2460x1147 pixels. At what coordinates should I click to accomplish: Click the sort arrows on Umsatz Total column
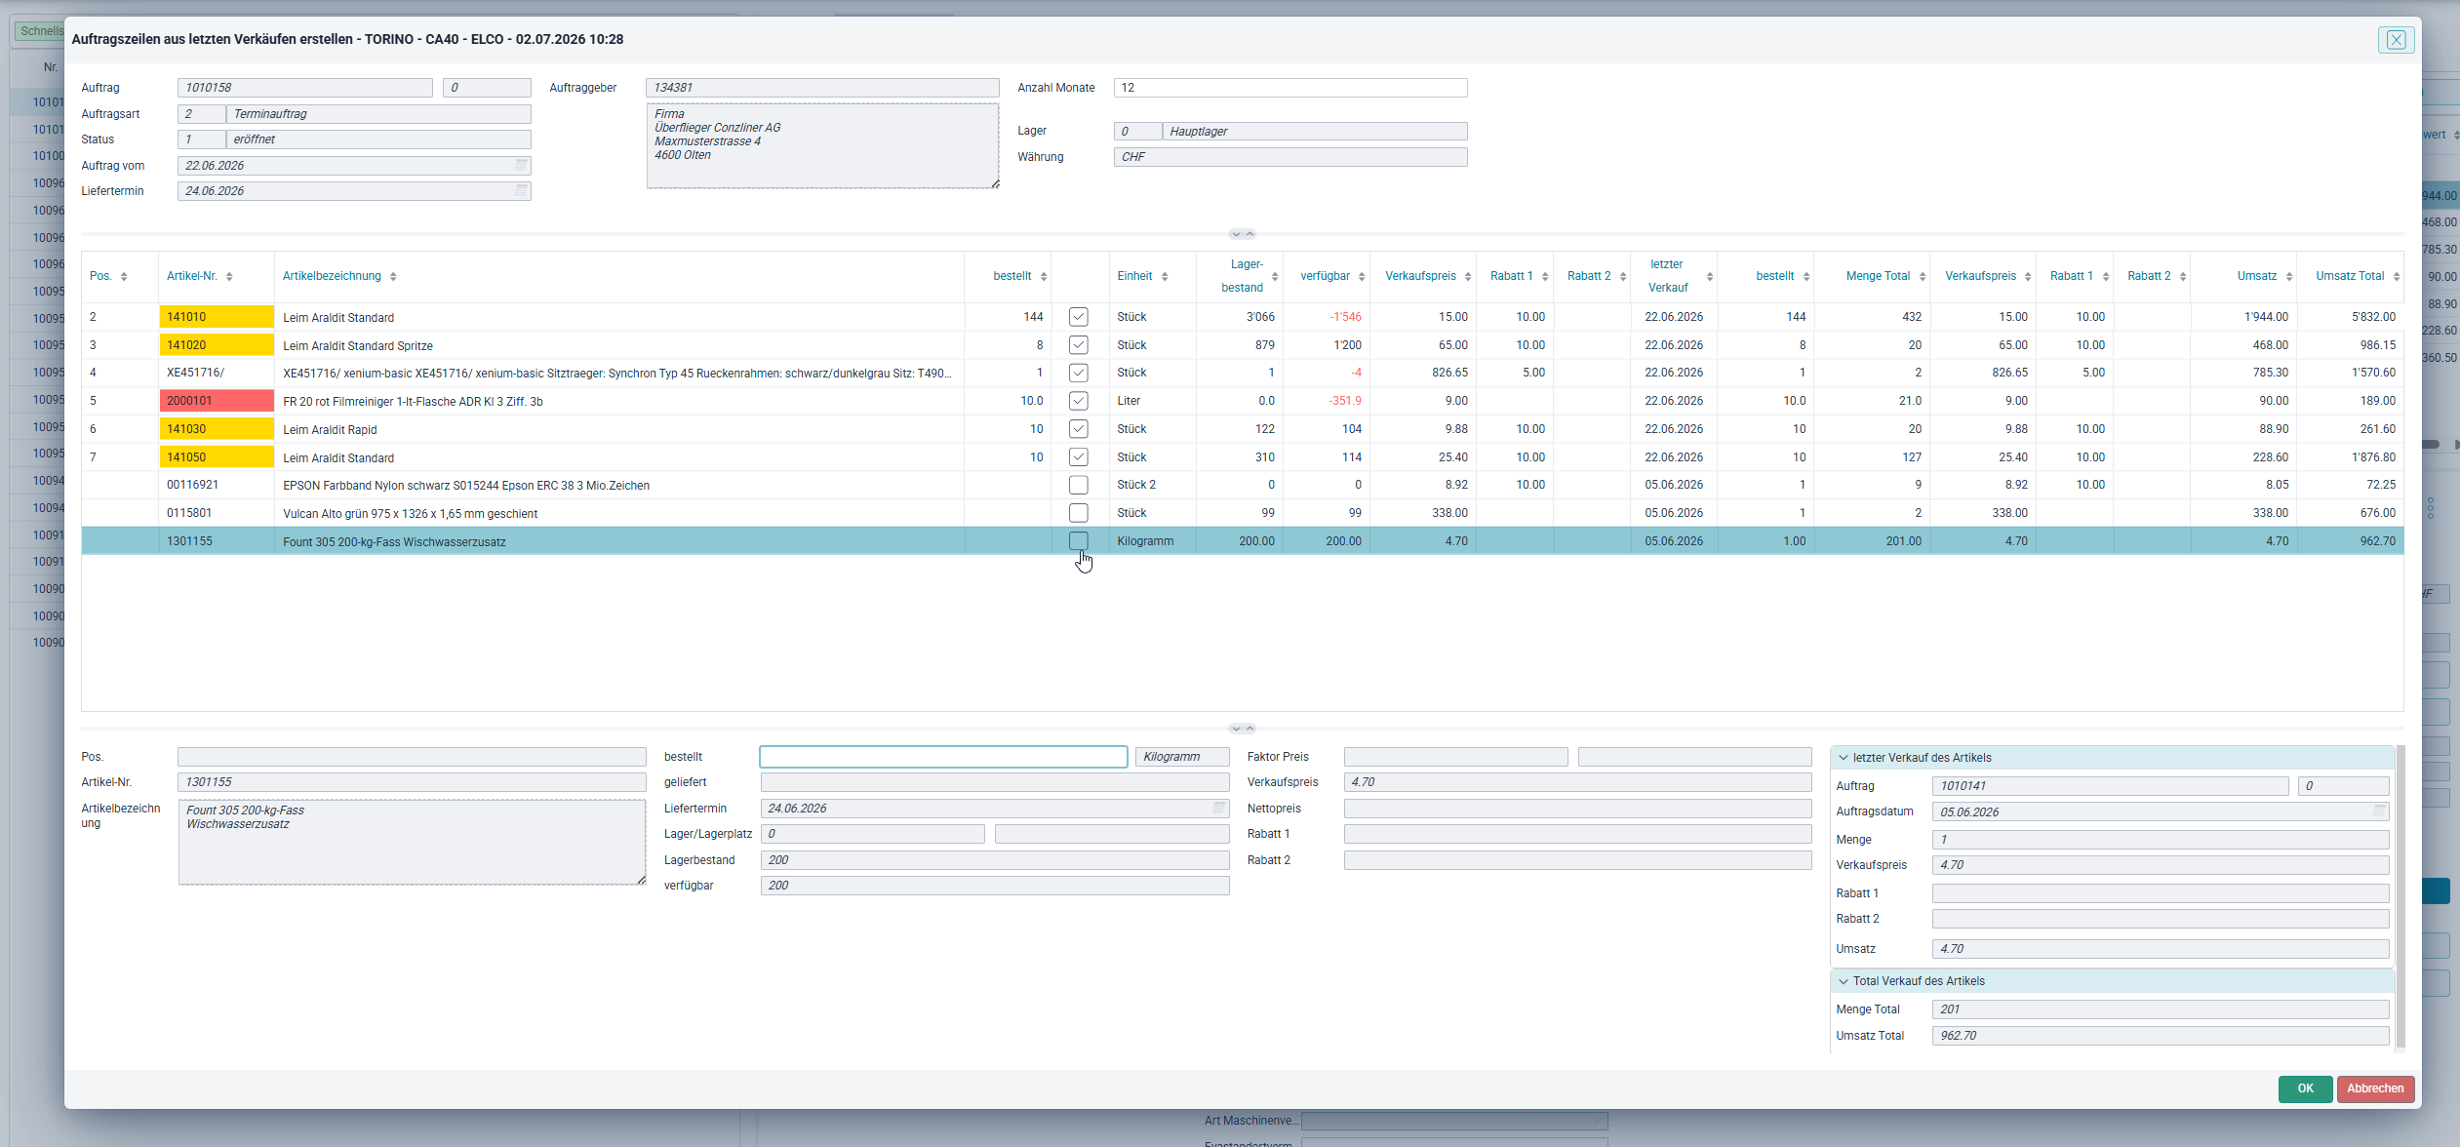(2397, 277)
